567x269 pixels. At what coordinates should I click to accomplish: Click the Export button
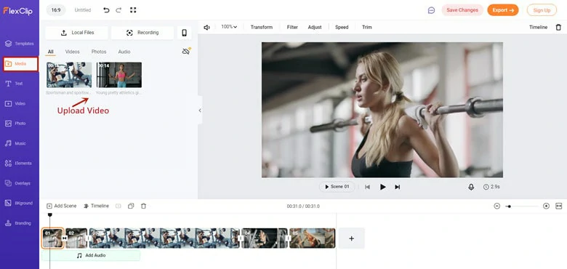pyautogui.click(x=502, y=10)
